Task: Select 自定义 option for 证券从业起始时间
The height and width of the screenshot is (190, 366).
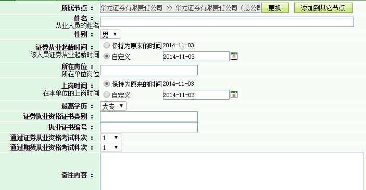Action: coord(107,56)
